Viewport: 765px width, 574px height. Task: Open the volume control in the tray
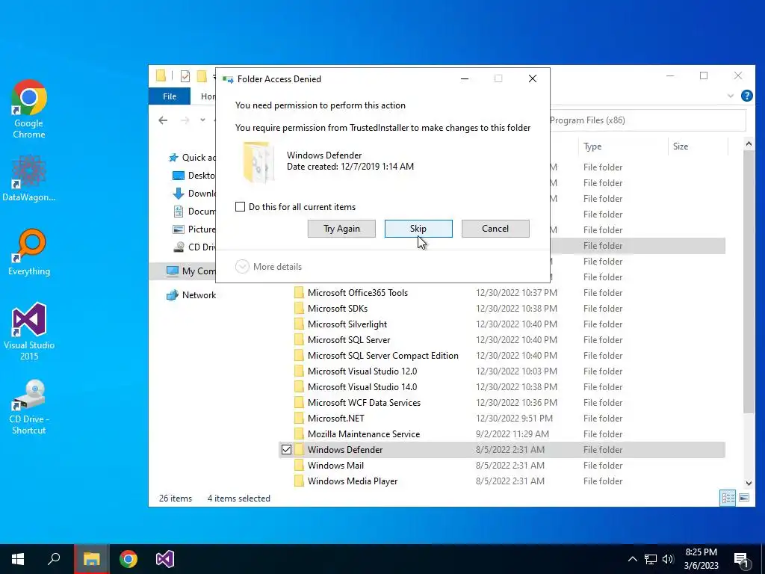pos(668,559)
